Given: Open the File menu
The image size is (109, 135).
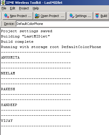Looking at the screenshot, I should pyautogui.click(x=4, y=8).
